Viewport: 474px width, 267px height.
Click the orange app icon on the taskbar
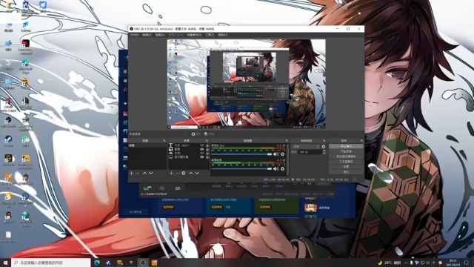155,263
